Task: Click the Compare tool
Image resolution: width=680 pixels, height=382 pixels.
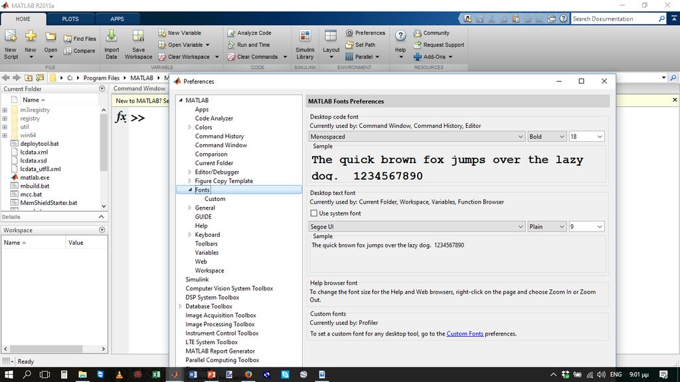Action: (x=80, y=50)
